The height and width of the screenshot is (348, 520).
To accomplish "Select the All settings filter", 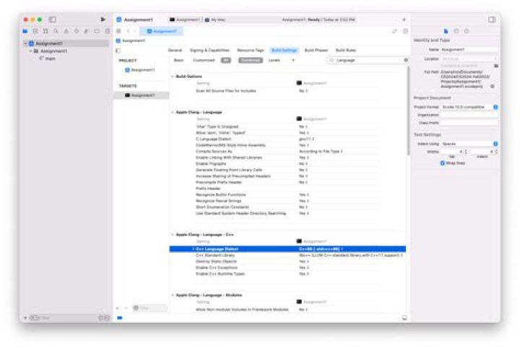I will coord(226,61).
